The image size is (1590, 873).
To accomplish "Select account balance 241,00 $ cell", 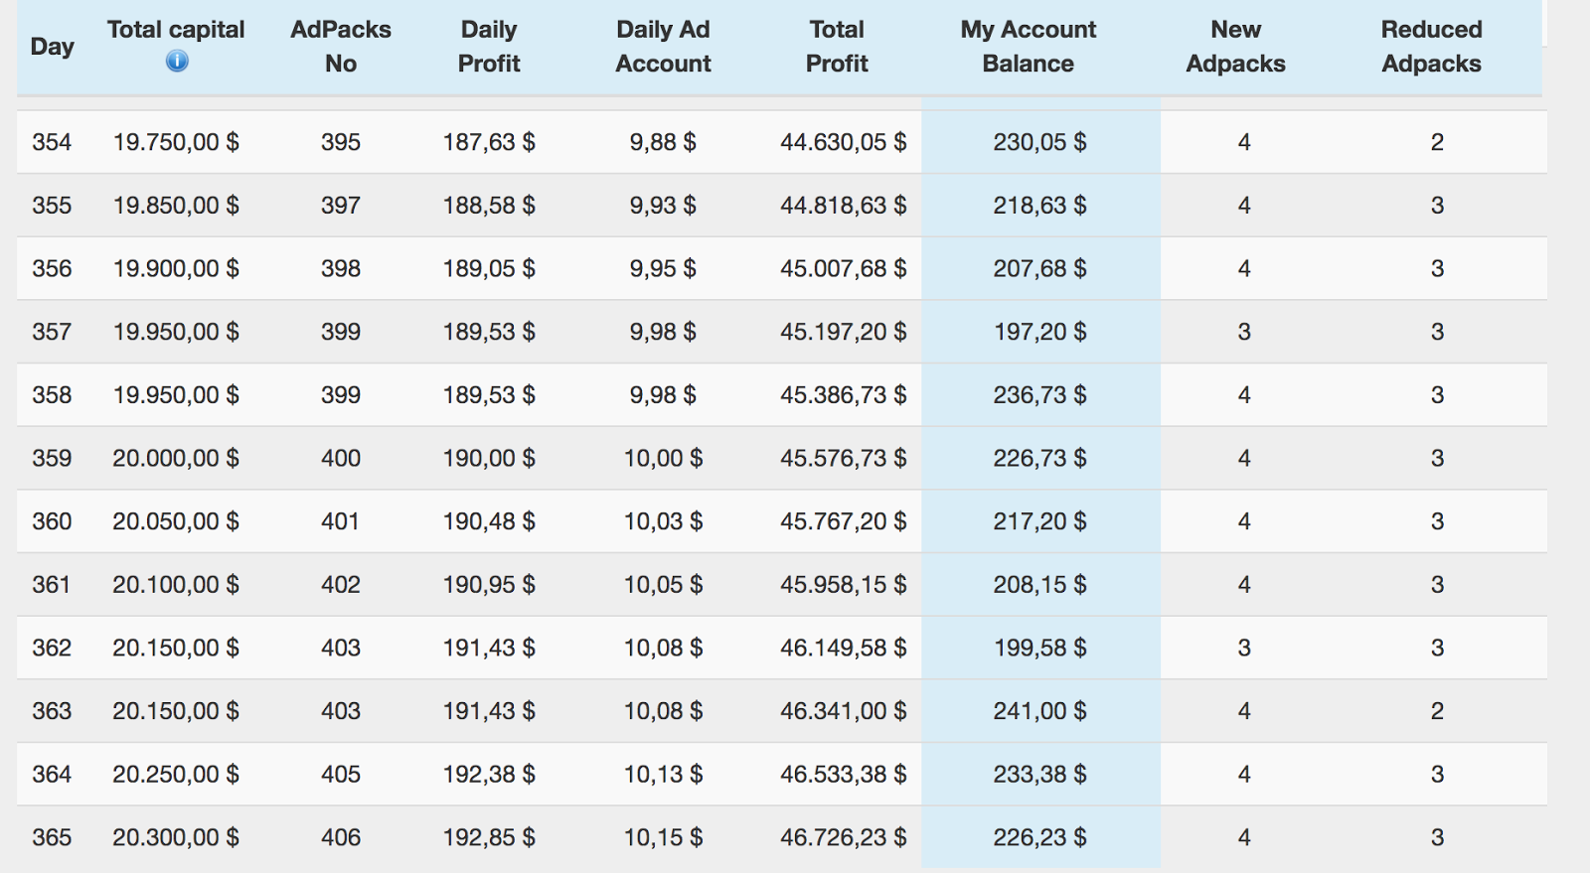I will point(1039,711).
